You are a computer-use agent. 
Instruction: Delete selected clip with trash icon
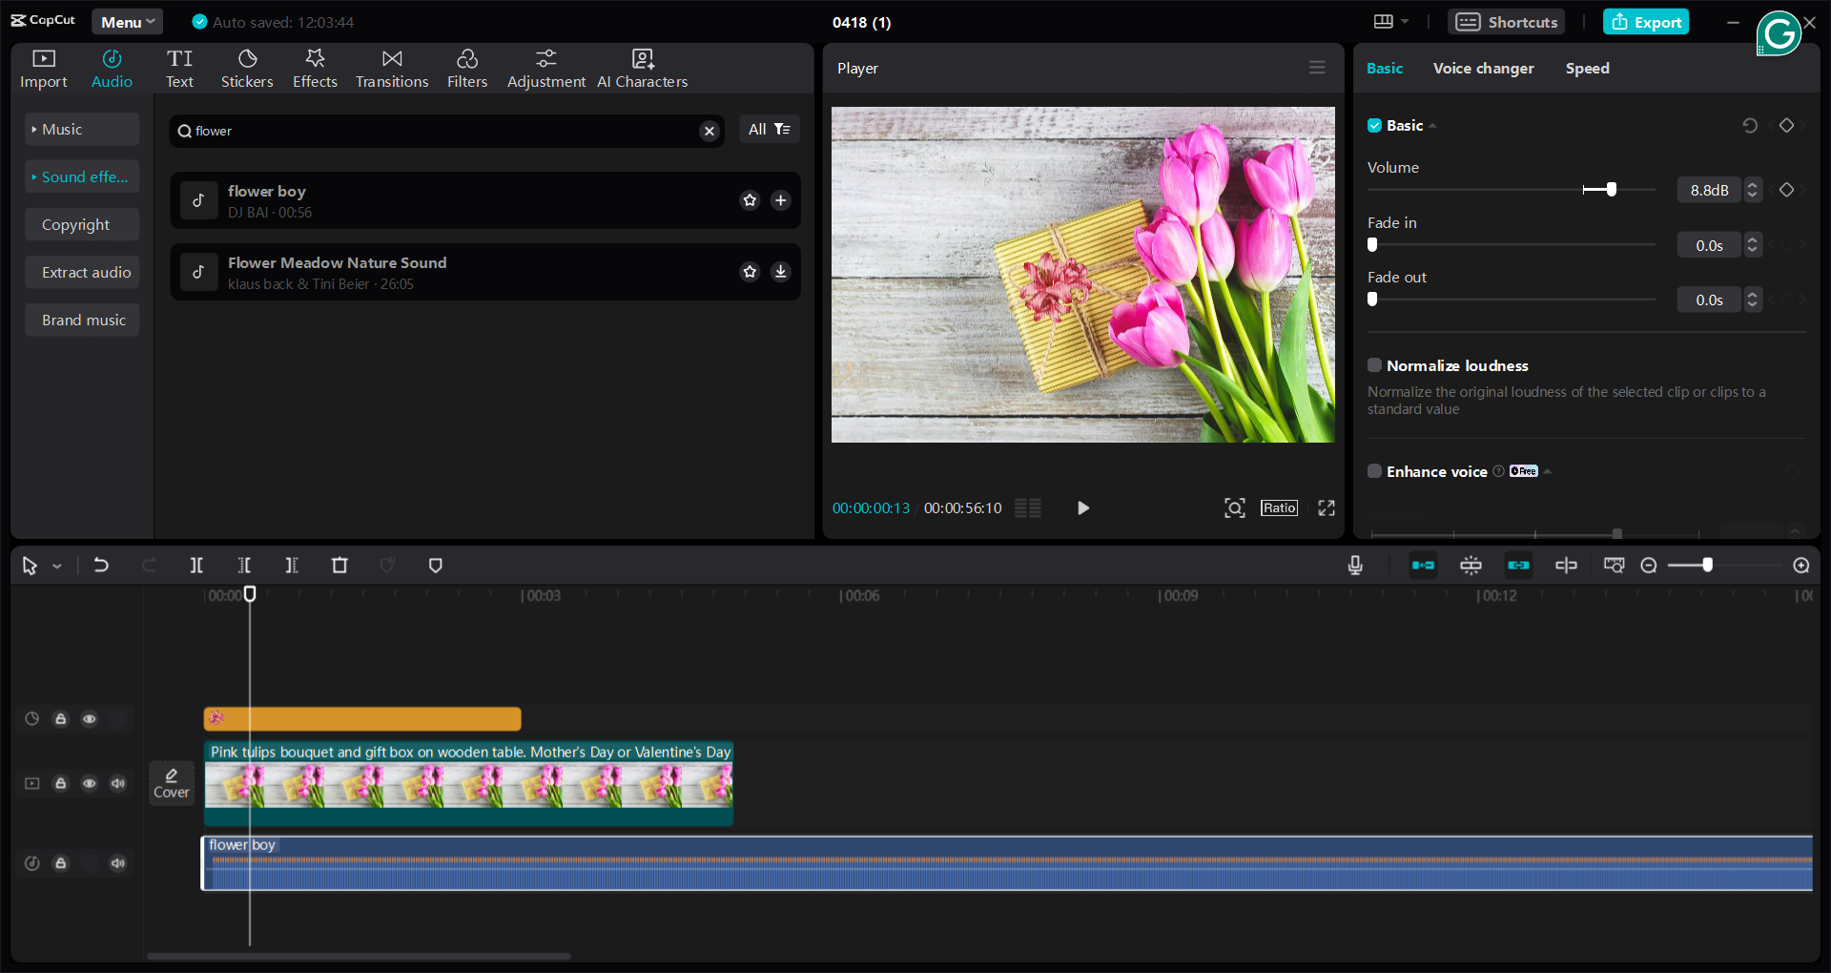pos(339,566)
